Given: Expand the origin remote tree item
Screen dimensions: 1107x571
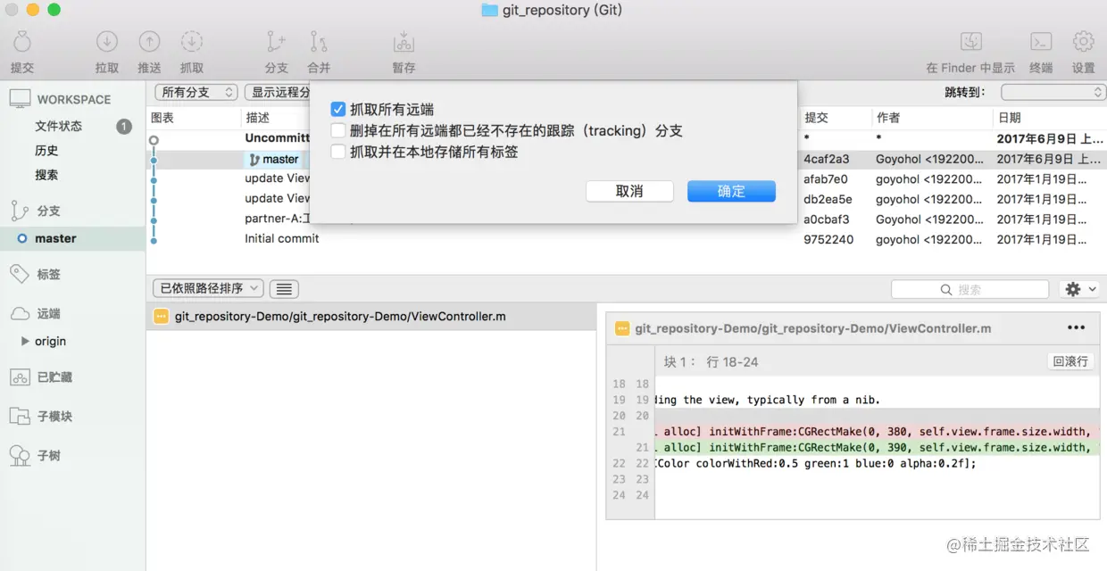Looking at the screenshot, I should click(25, 341).
